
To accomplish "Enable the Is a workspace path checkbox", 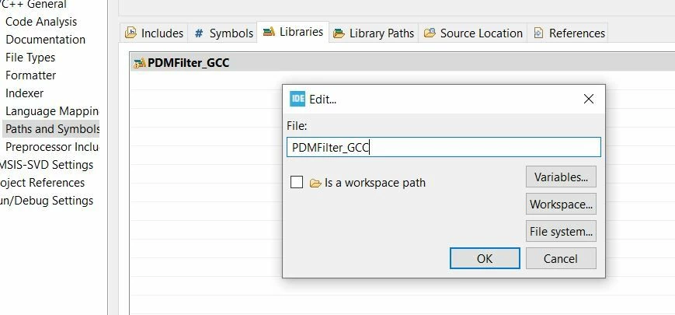I will point(297,182).
